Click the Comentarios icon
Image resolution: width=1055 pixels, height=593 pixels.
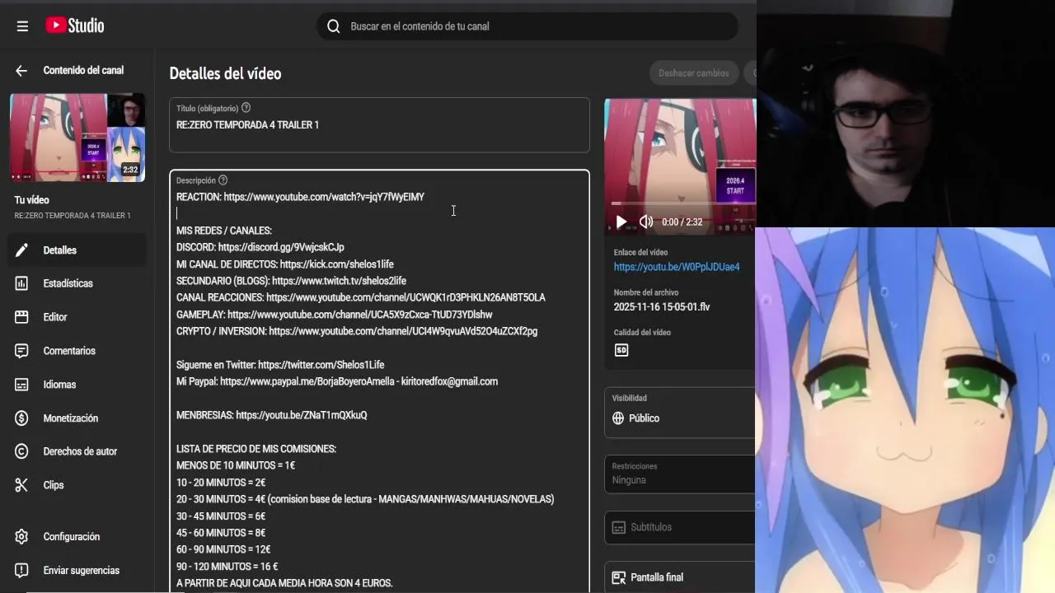pos(21,351)
